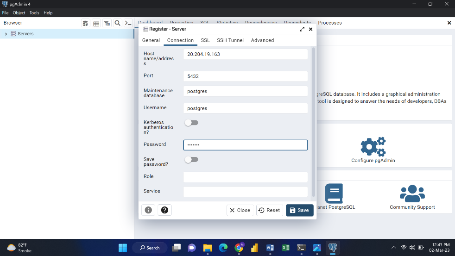Select the Connection tab
The image size is (455, 256).
click(x=180, y=40)
